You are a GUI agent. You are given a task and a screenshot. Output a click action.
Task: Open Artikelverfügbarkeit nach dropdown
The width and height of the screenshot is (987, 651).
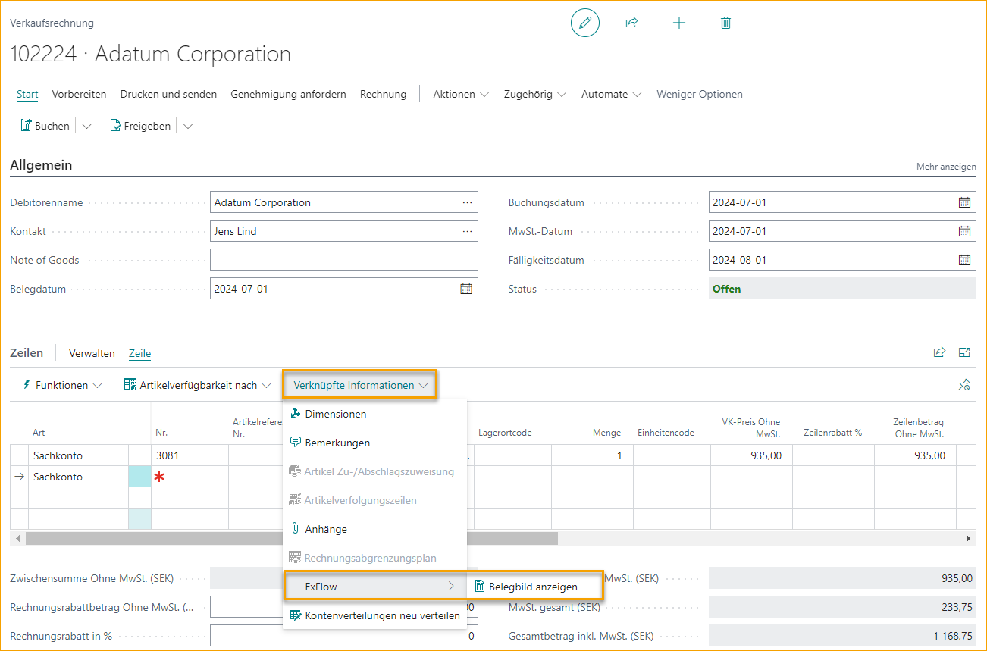click(x=198, y=385)
